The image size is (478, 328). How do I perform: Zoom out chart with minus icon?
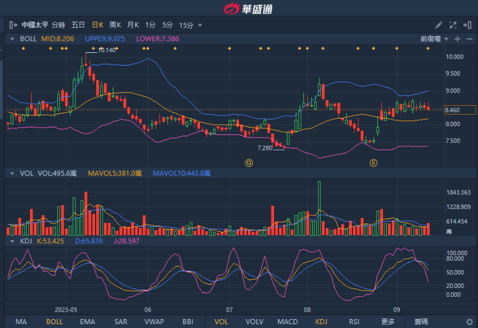468,39
